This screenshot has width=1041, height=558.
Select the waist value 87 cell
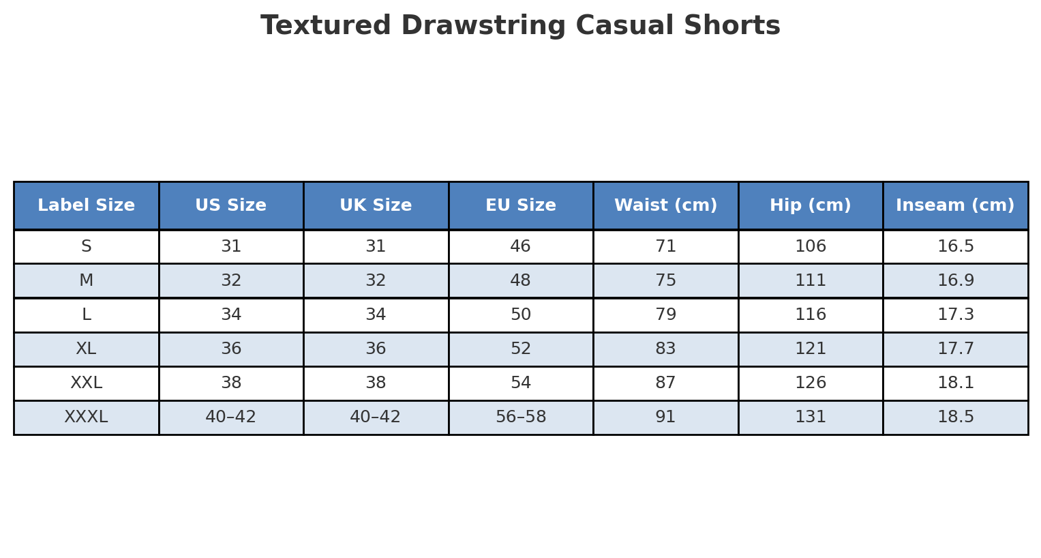point(665,383)
